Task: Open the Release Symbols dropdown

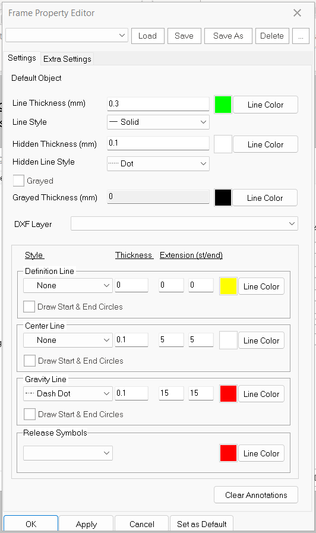Action: [x=68, y=453]
